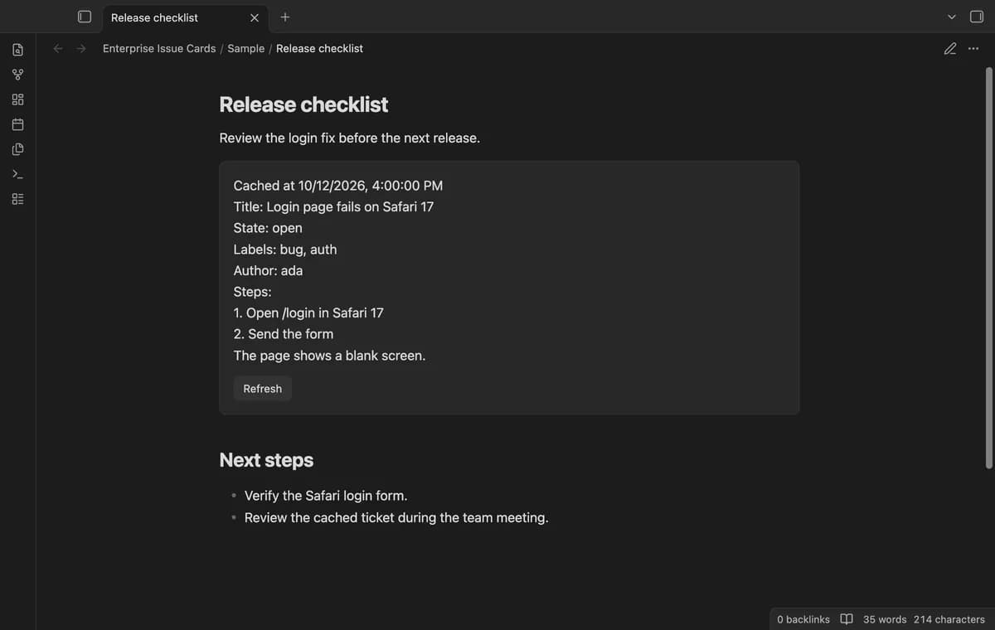995x630 pixels.
Task: Open the command palette terminal icon
Action: [x=17, y=174]
